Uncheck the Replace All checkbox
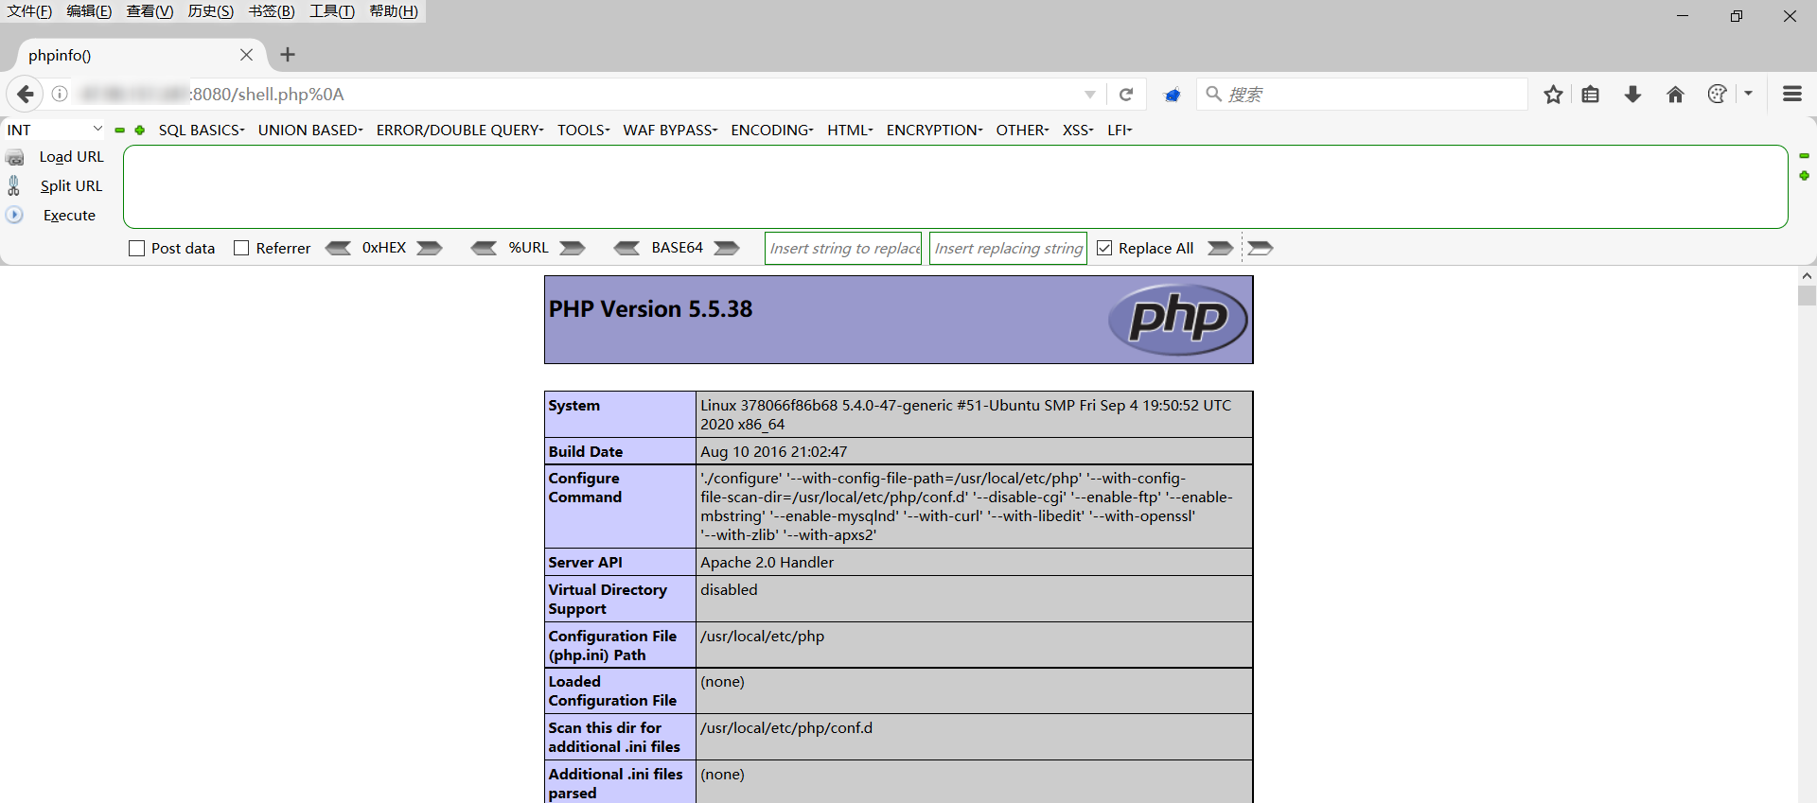 (x=1104, y=248)
